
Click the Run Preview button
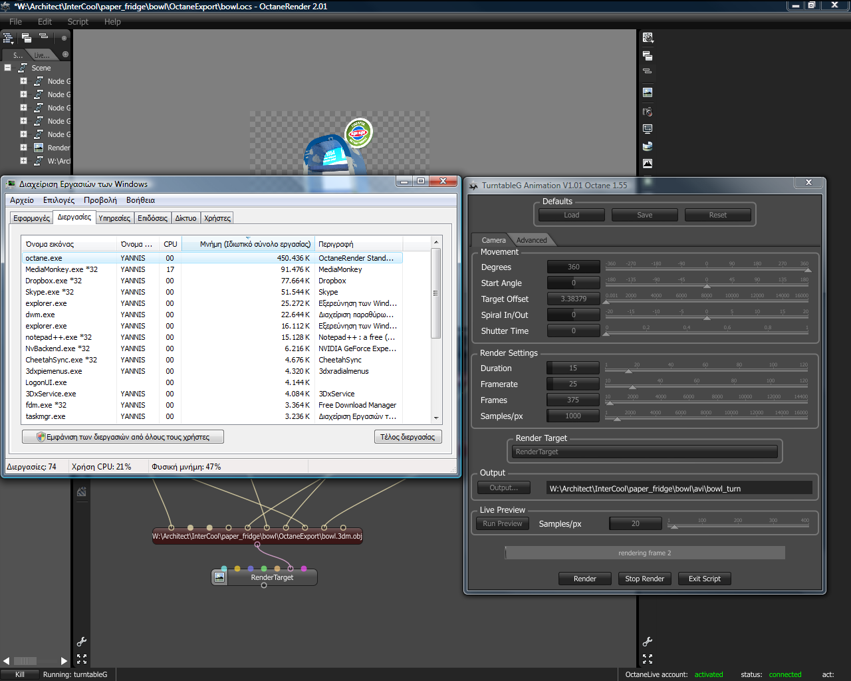point(503,523)
